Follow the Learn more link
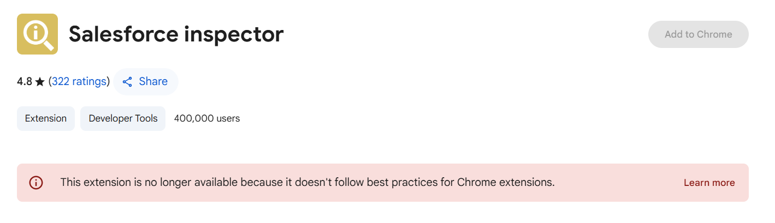The width and height of the screenshot is (775, 223). [x=709, y=183]
